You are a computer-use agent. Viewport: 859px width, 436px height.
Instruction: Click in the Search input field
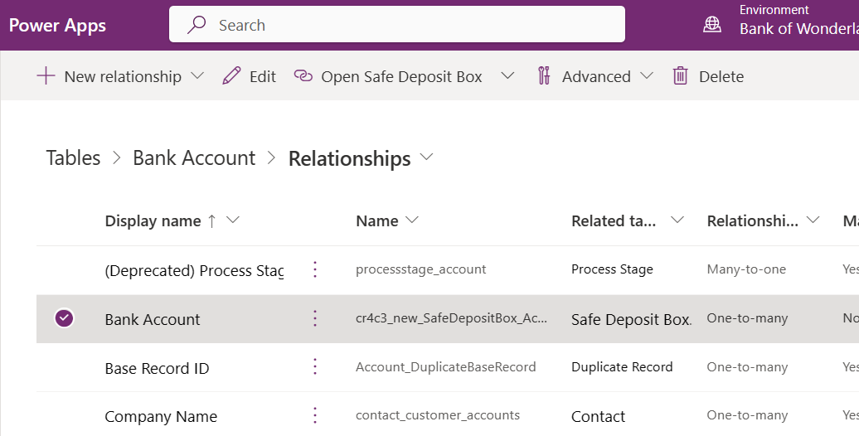396,24
